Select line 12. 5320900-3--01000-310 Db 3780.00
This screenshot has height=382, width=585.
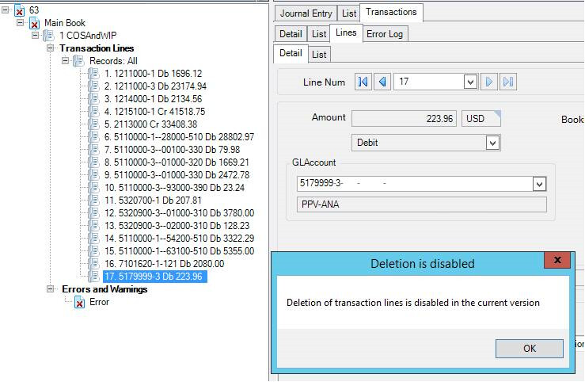click(x=179, y=213)
